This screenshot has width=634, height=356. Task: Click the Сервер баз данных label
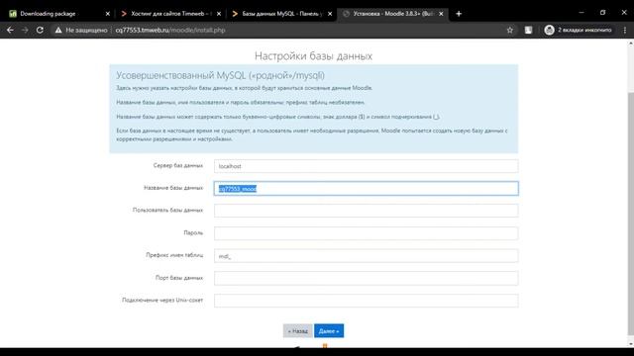click(x=178, y=165)
